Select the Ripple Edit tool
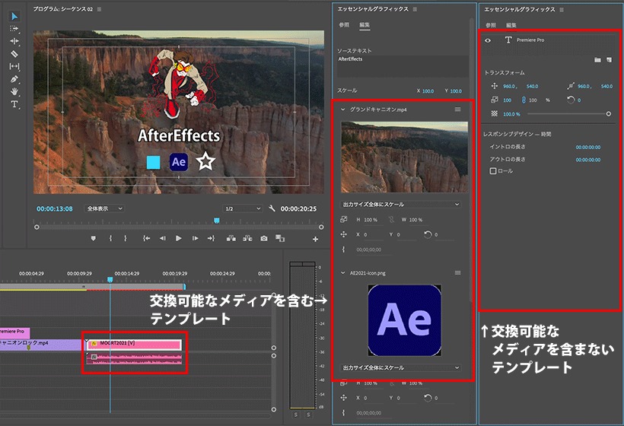624x426 pixels. coord(14,41)
